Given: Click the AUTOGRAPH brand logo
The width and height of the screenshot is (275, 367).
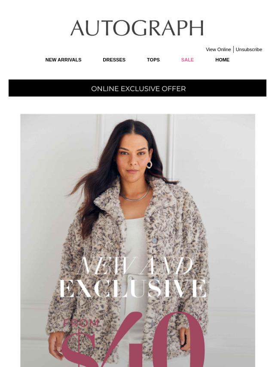Looking at the screenshot, I should [x=137, y=28].
